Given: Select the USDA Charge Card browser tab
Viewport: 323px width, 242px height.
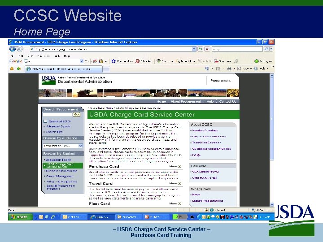Looking at the screenshot, I should click(x=63, y=69).
